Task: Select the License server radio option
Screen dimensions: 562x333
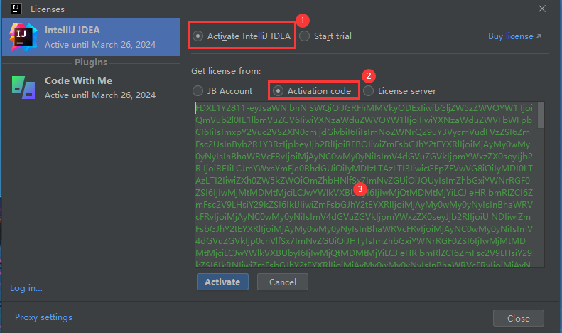Action: 368,91
